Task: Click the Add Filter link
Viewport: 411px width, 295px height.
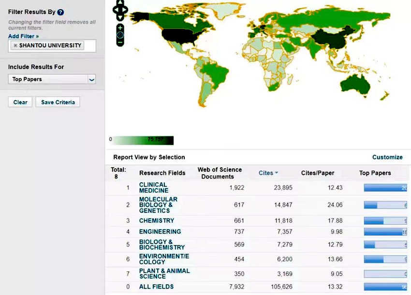Action: [23, 36]
